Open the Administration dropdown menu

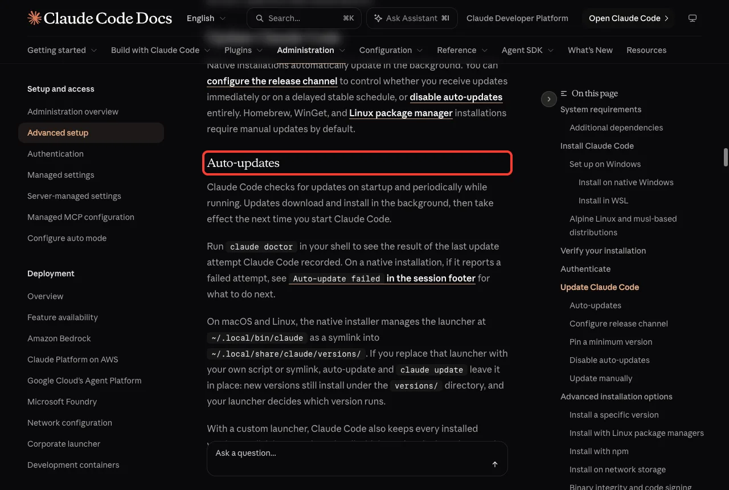[311, 50]
